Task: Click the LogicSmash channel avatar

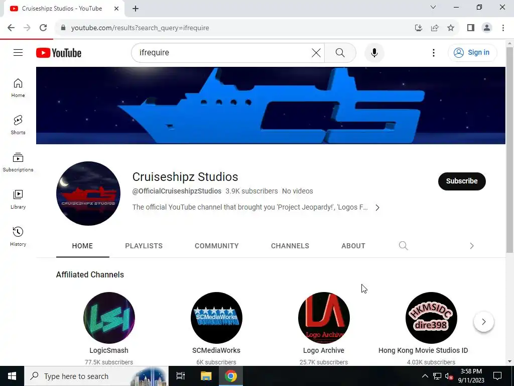Action: point(109,318)
